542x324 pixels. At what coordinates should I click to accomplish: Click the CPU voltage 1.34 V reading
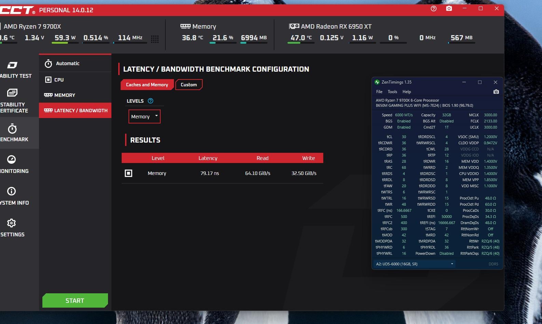[35, 38]
